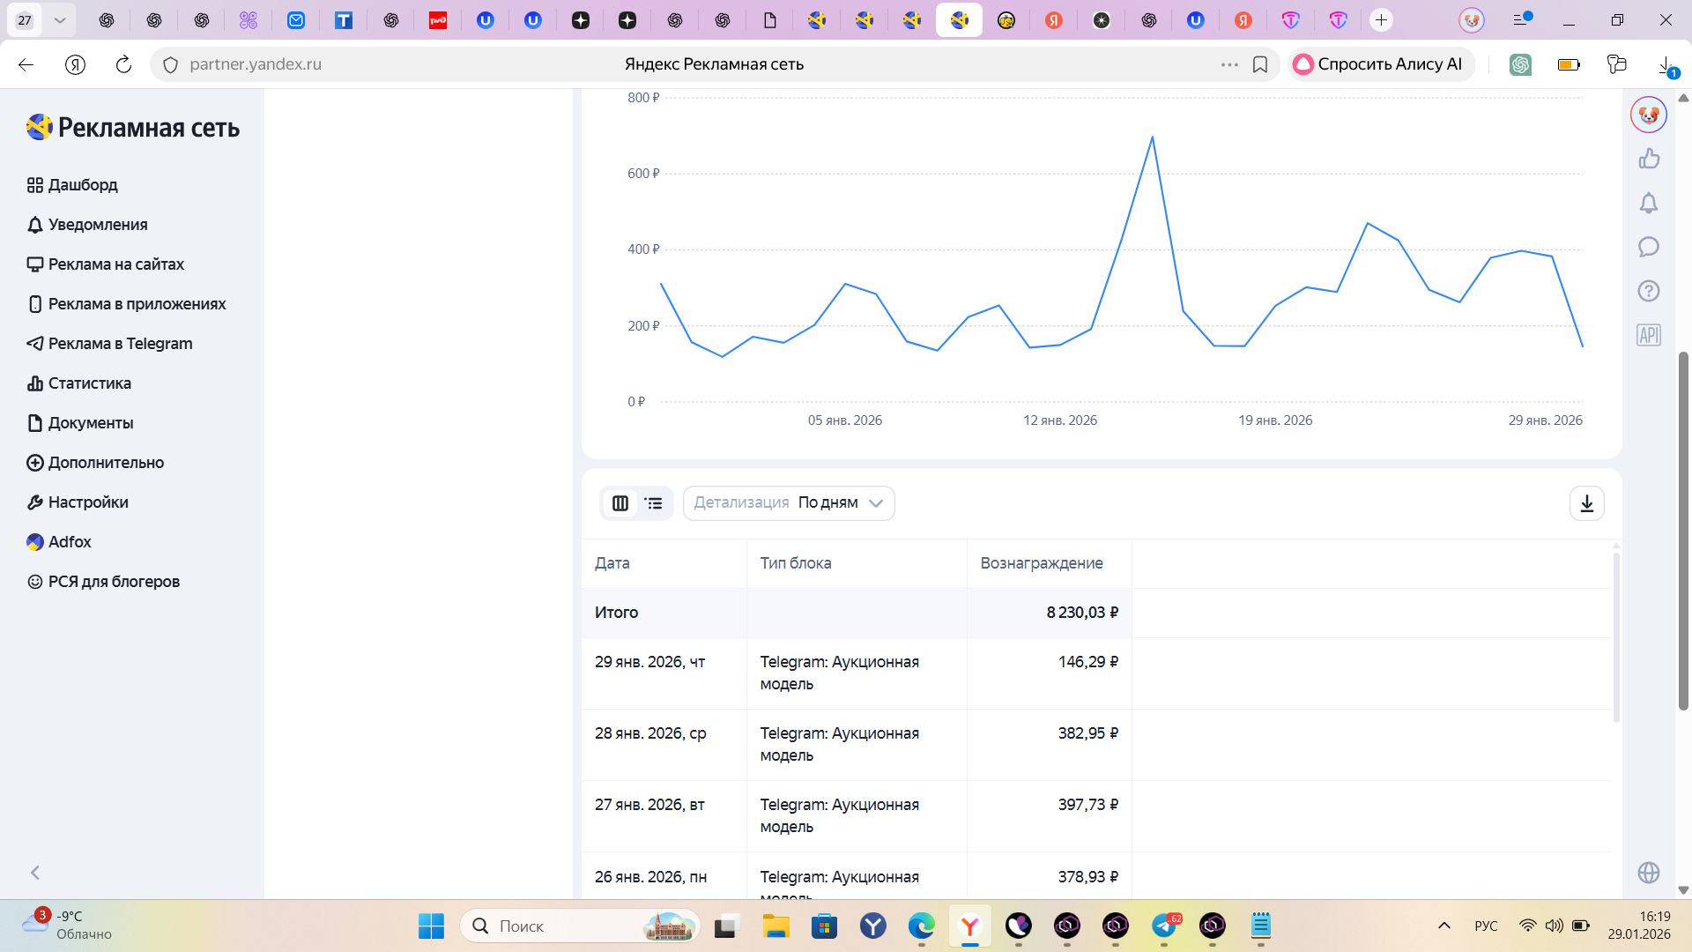The width and height of the screenshot is (1692, 952).
Task: Bookmark this page in address bar
Action: 1260,64
